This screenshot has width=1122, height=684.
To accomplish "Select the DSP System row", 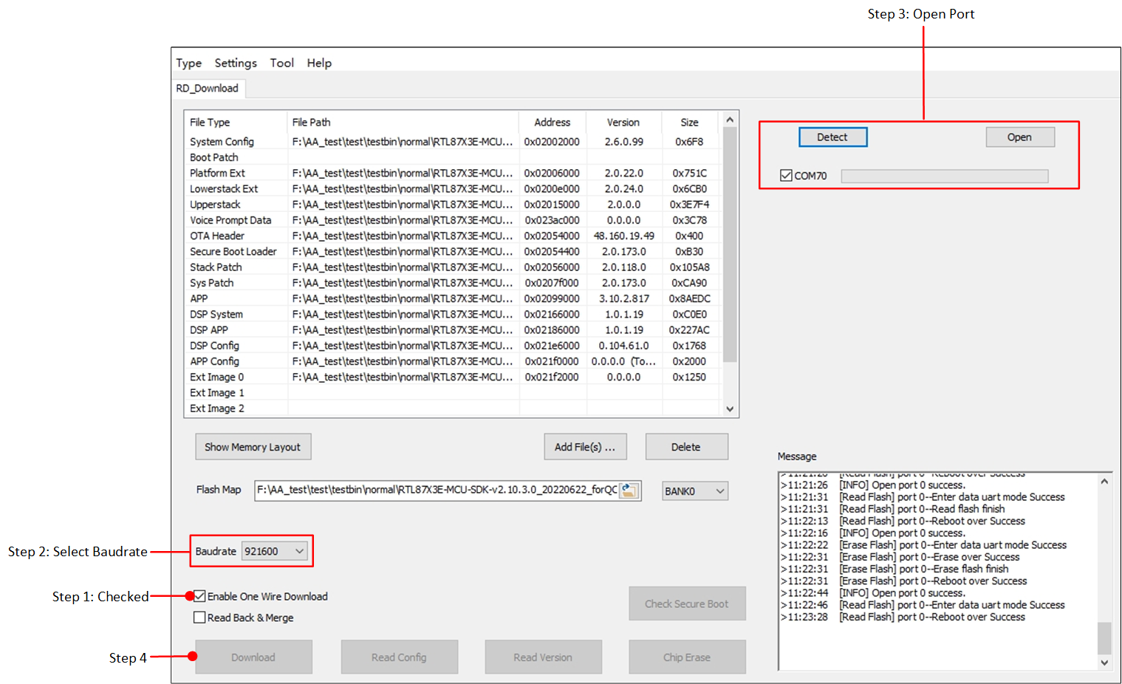I will 453,315.
